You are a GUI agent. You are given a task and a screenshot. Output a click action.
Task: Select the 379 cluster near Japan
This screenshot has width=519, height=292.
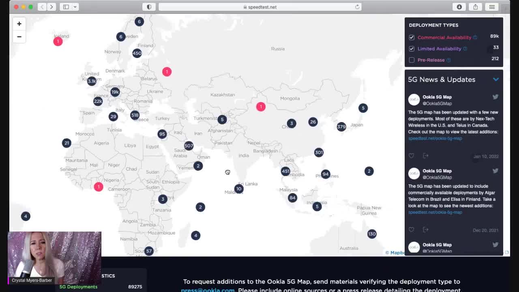[341, 127]
